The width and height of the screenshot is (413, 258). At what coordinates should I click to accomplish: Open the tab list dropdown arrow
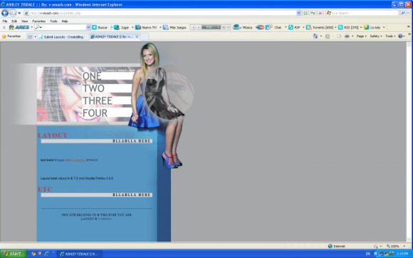tap(35, 37)
